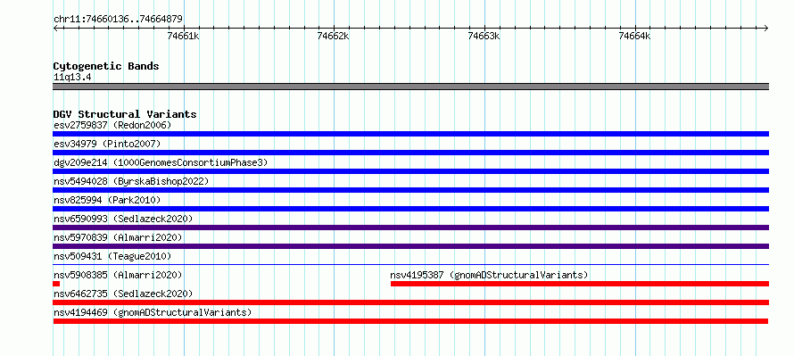
Task: Click the esv2759837 (Redon2006) label
Action: 112,125
